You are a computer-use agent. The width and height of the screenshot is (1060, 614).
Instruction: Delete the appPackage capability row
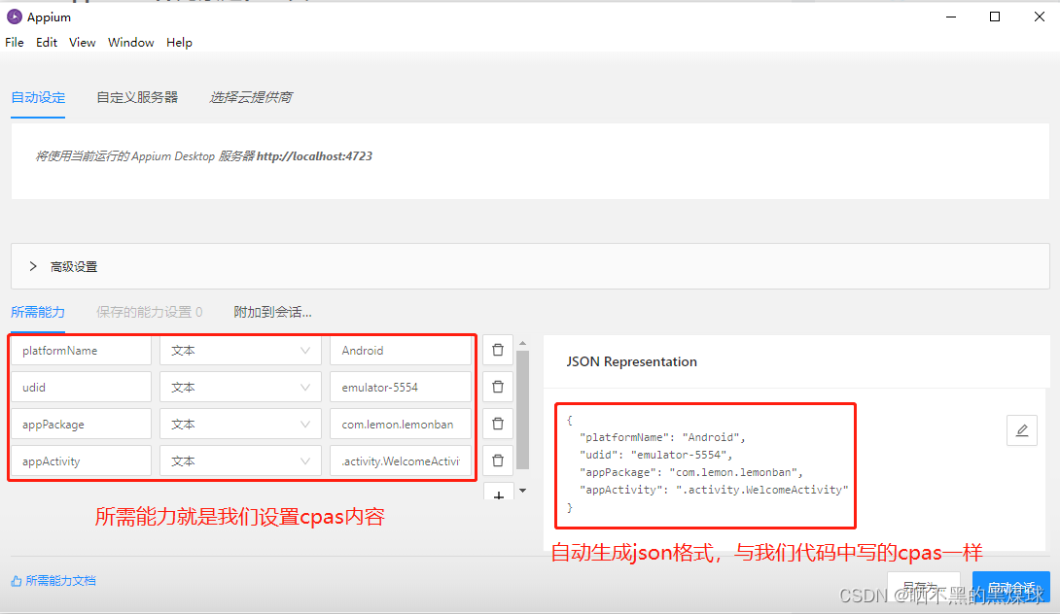498,425
